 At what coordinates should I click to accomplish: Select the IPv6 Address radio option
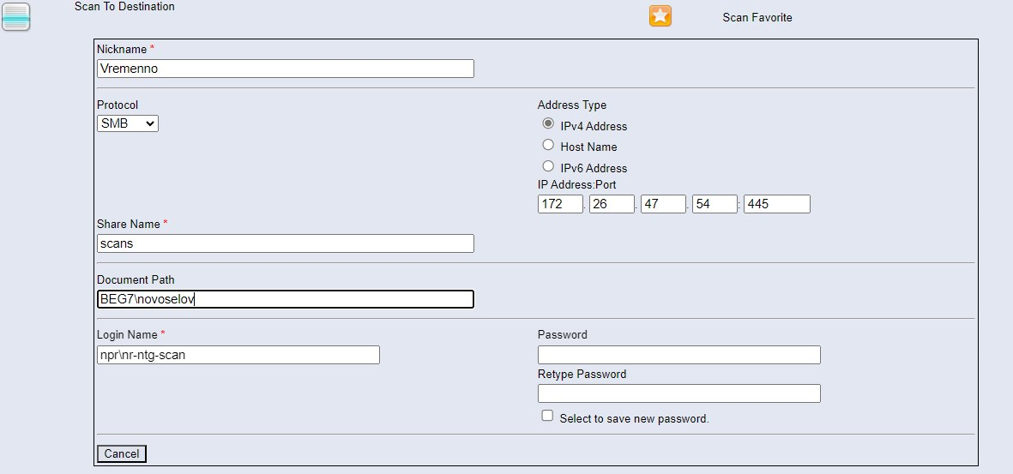(548, 167)
